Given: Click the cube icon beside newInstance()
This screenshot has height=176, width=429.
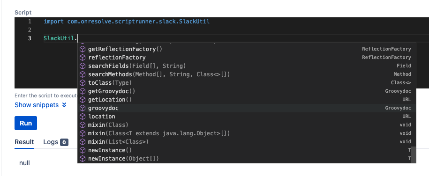Looking at the screenshot, I should pos(83,150).
